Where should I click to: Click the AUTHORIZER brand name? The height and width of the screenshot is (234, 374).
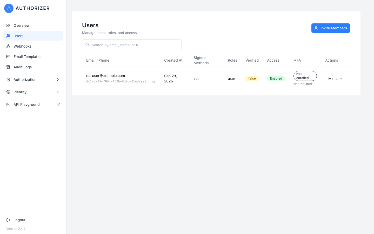(x=33, y=8)
